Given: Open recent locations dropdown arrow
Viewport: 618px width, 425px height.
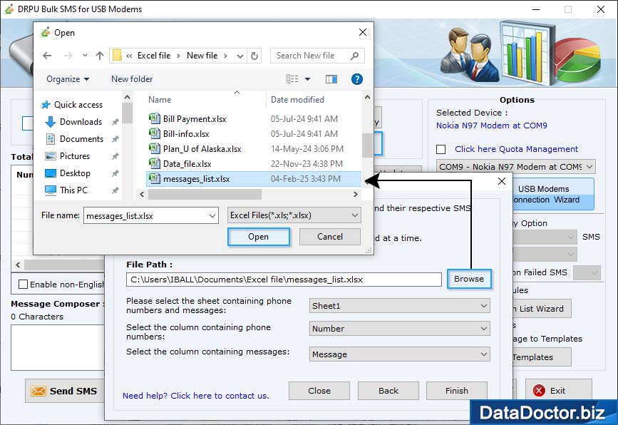Looking at the screenshot, I should point(85,55).
